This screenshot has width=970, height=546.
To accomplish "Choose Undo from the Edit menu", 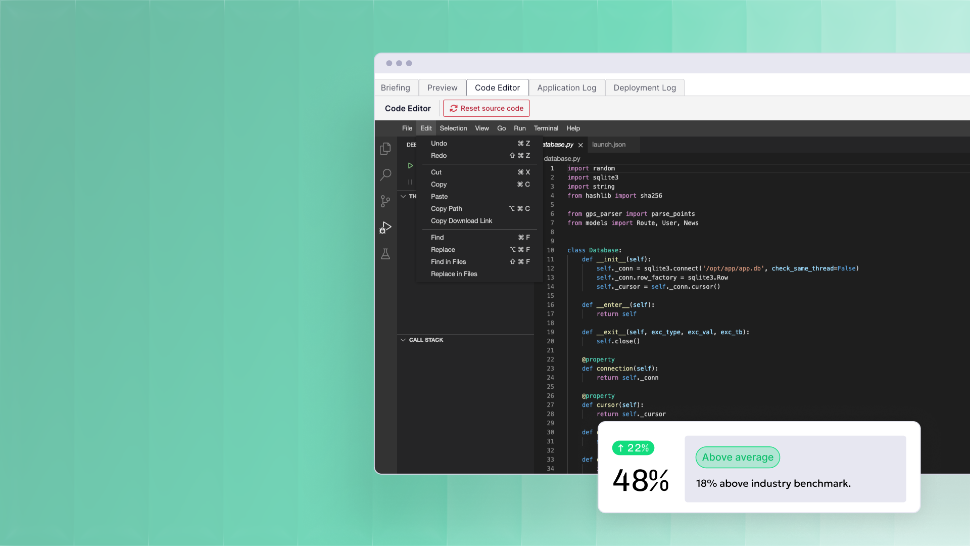I will pos(439,144).
